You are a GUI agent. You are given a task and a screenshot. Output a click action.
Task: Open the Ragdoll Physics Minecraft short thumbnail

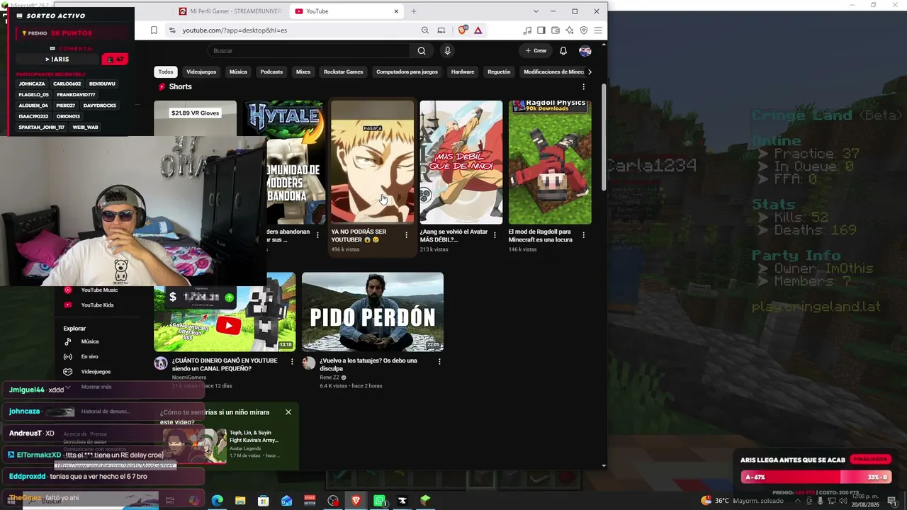(x=550, y=162)
